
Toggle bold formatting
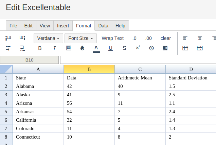(40, 48)
